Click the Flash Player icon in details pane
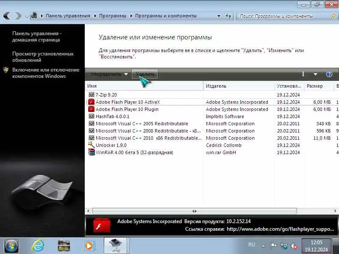The height and width of the screenshot is (254, 339). [102, 225]
